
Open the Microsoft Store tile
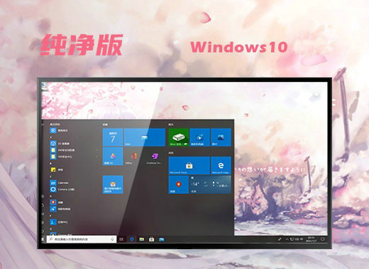tap(189, 166)
